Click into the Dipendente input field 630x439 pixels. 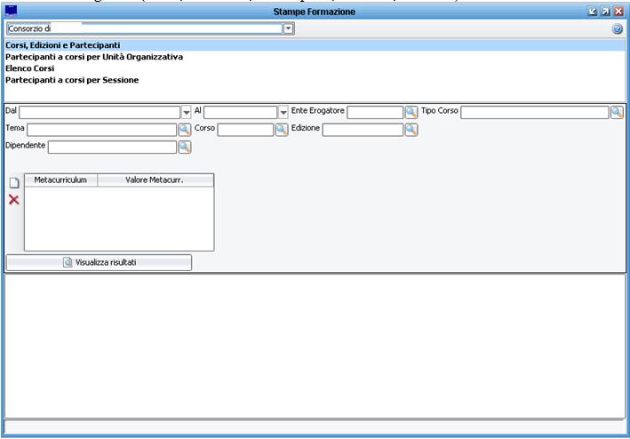[112, 147]
